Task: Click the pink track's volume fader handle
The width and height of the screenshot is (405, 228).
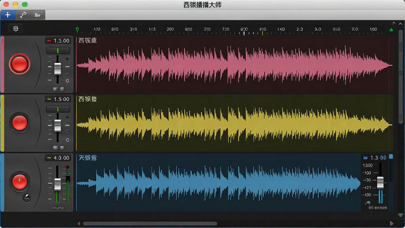Action: 58,68
